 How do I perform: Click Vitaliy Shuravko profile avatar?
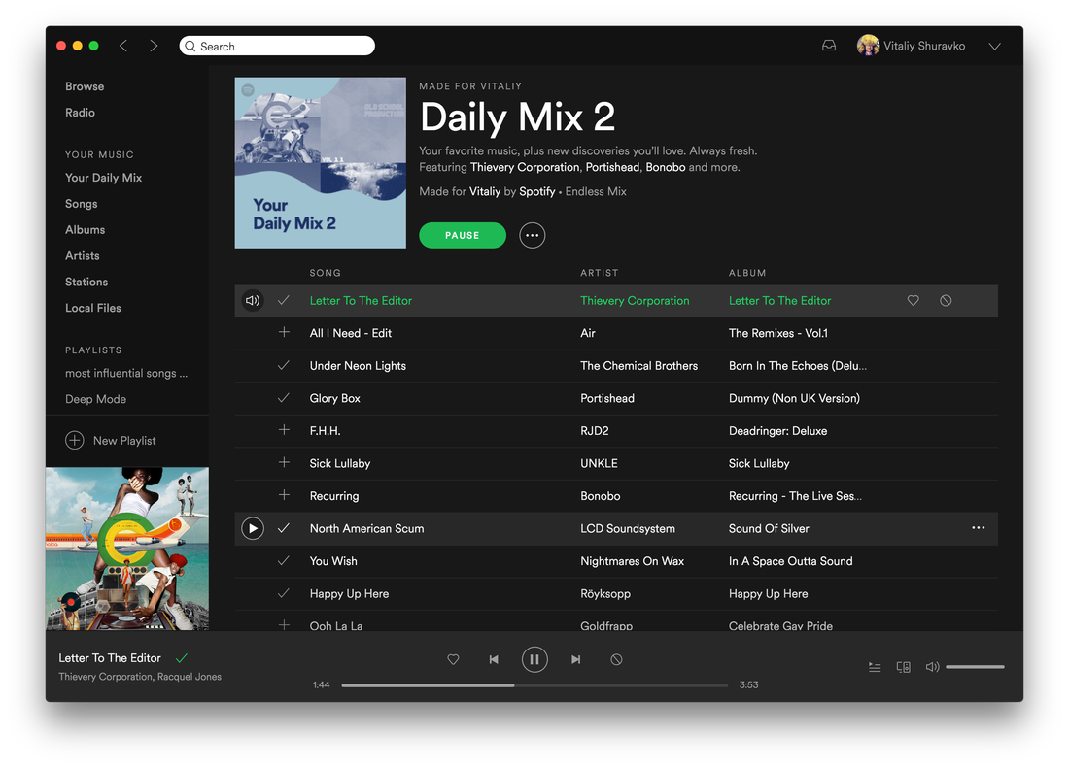(x=867, y=46)
